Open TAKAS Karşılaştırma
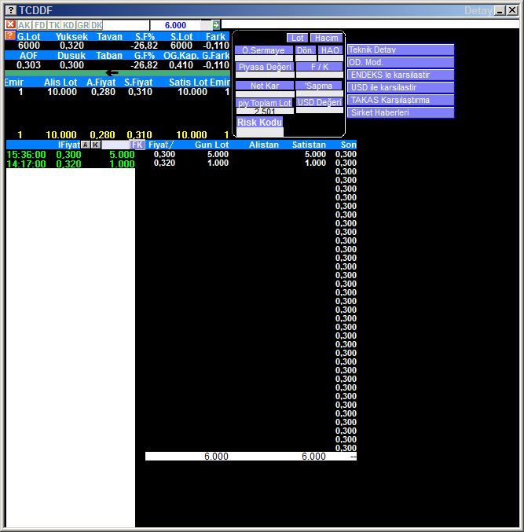Image resolution: width=524 pixels, height=532 pixels. pos(401,100)
